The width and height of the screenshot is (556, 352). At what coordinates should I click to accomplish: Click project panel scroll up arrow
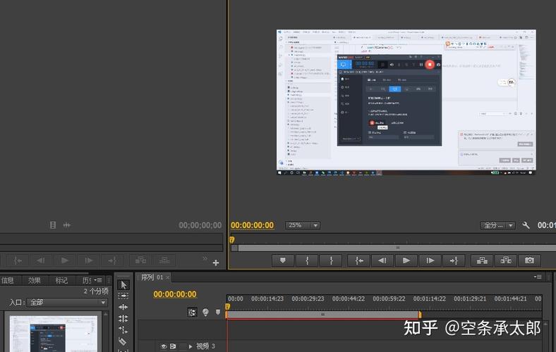pyautogui.click(x=105, y=314)
